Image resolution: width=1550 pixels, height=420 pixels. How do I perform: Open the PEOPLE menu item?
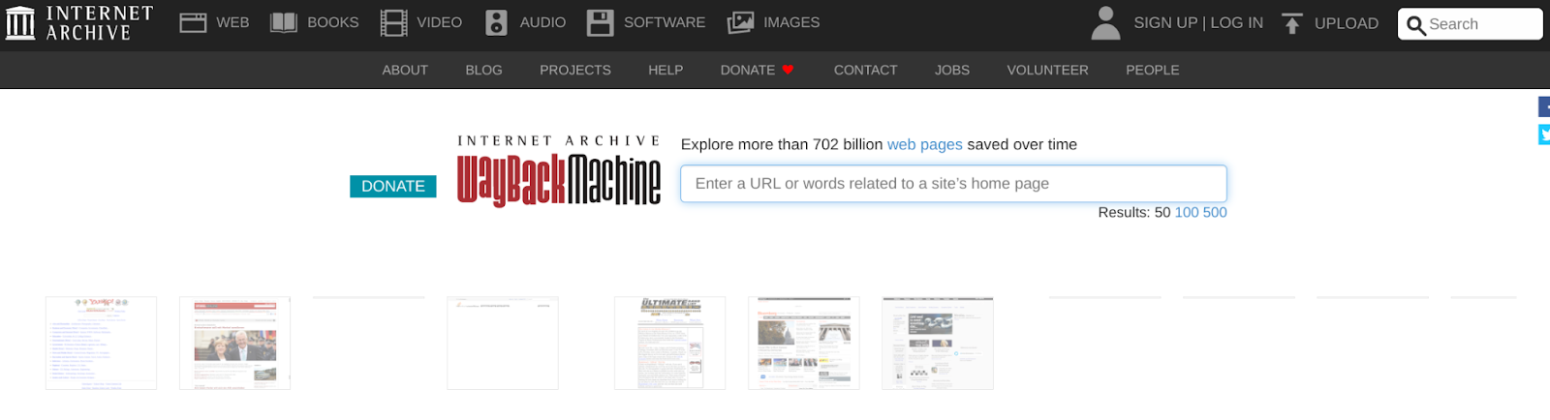click(1152, 70)
